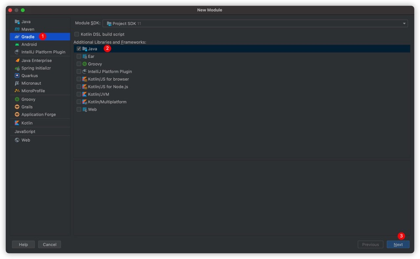The image size is (420, 259).
Task: Enable Kotlin/JS for Node.js checkbox
Action: (79, 87)
